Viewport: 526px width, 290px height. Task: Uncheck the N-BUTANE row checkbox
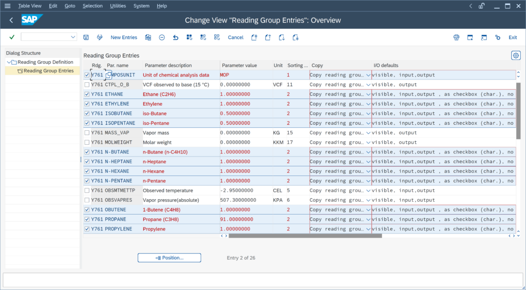(87, 152)
